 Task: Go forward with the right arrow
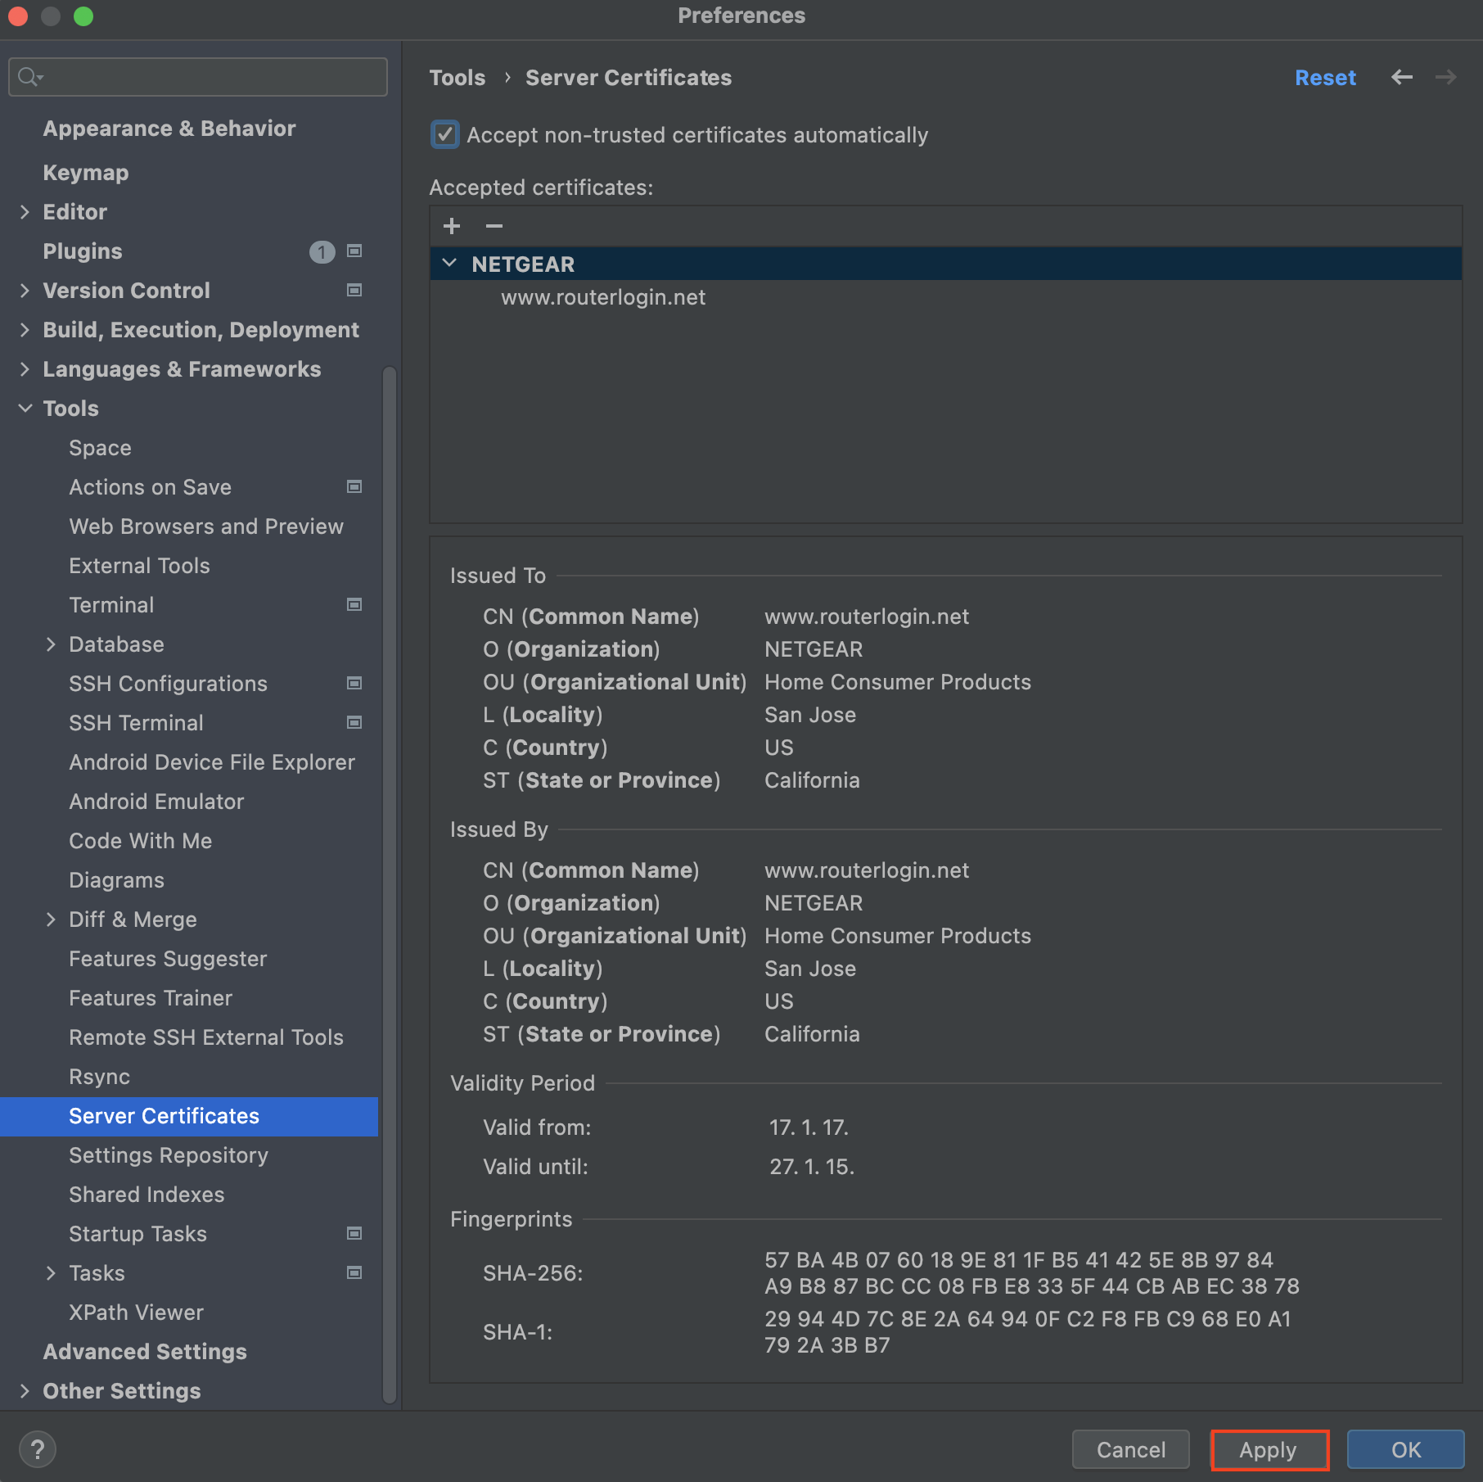click(1446, 77)
